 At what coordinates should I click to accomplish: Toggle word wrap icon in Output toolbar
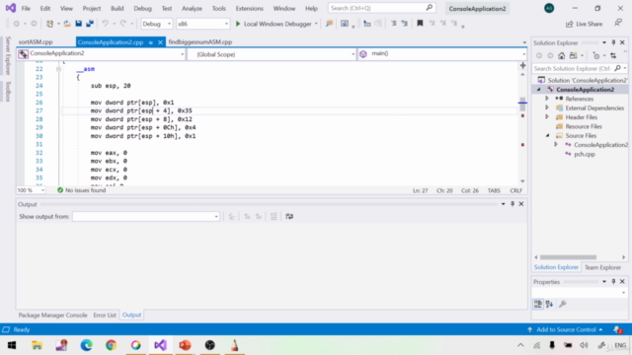click(x=289, y=217)
